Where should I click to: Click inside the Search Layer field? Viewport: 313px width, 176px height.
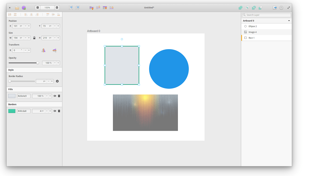coord(266,15)
